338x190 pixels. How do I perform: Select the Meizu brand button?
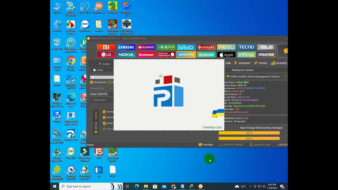pyautogui.click(x=226, y=47)
